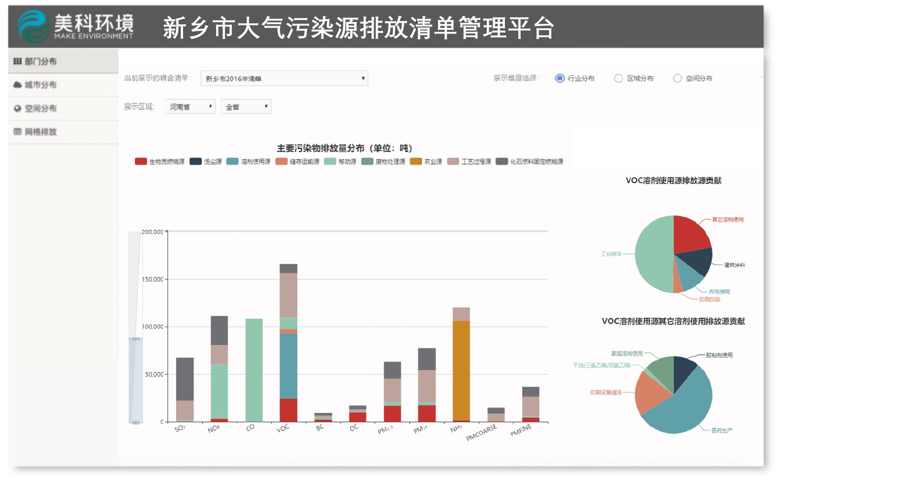
Task: Open the 河南省 province dropdown
Action: click(190, 107)
